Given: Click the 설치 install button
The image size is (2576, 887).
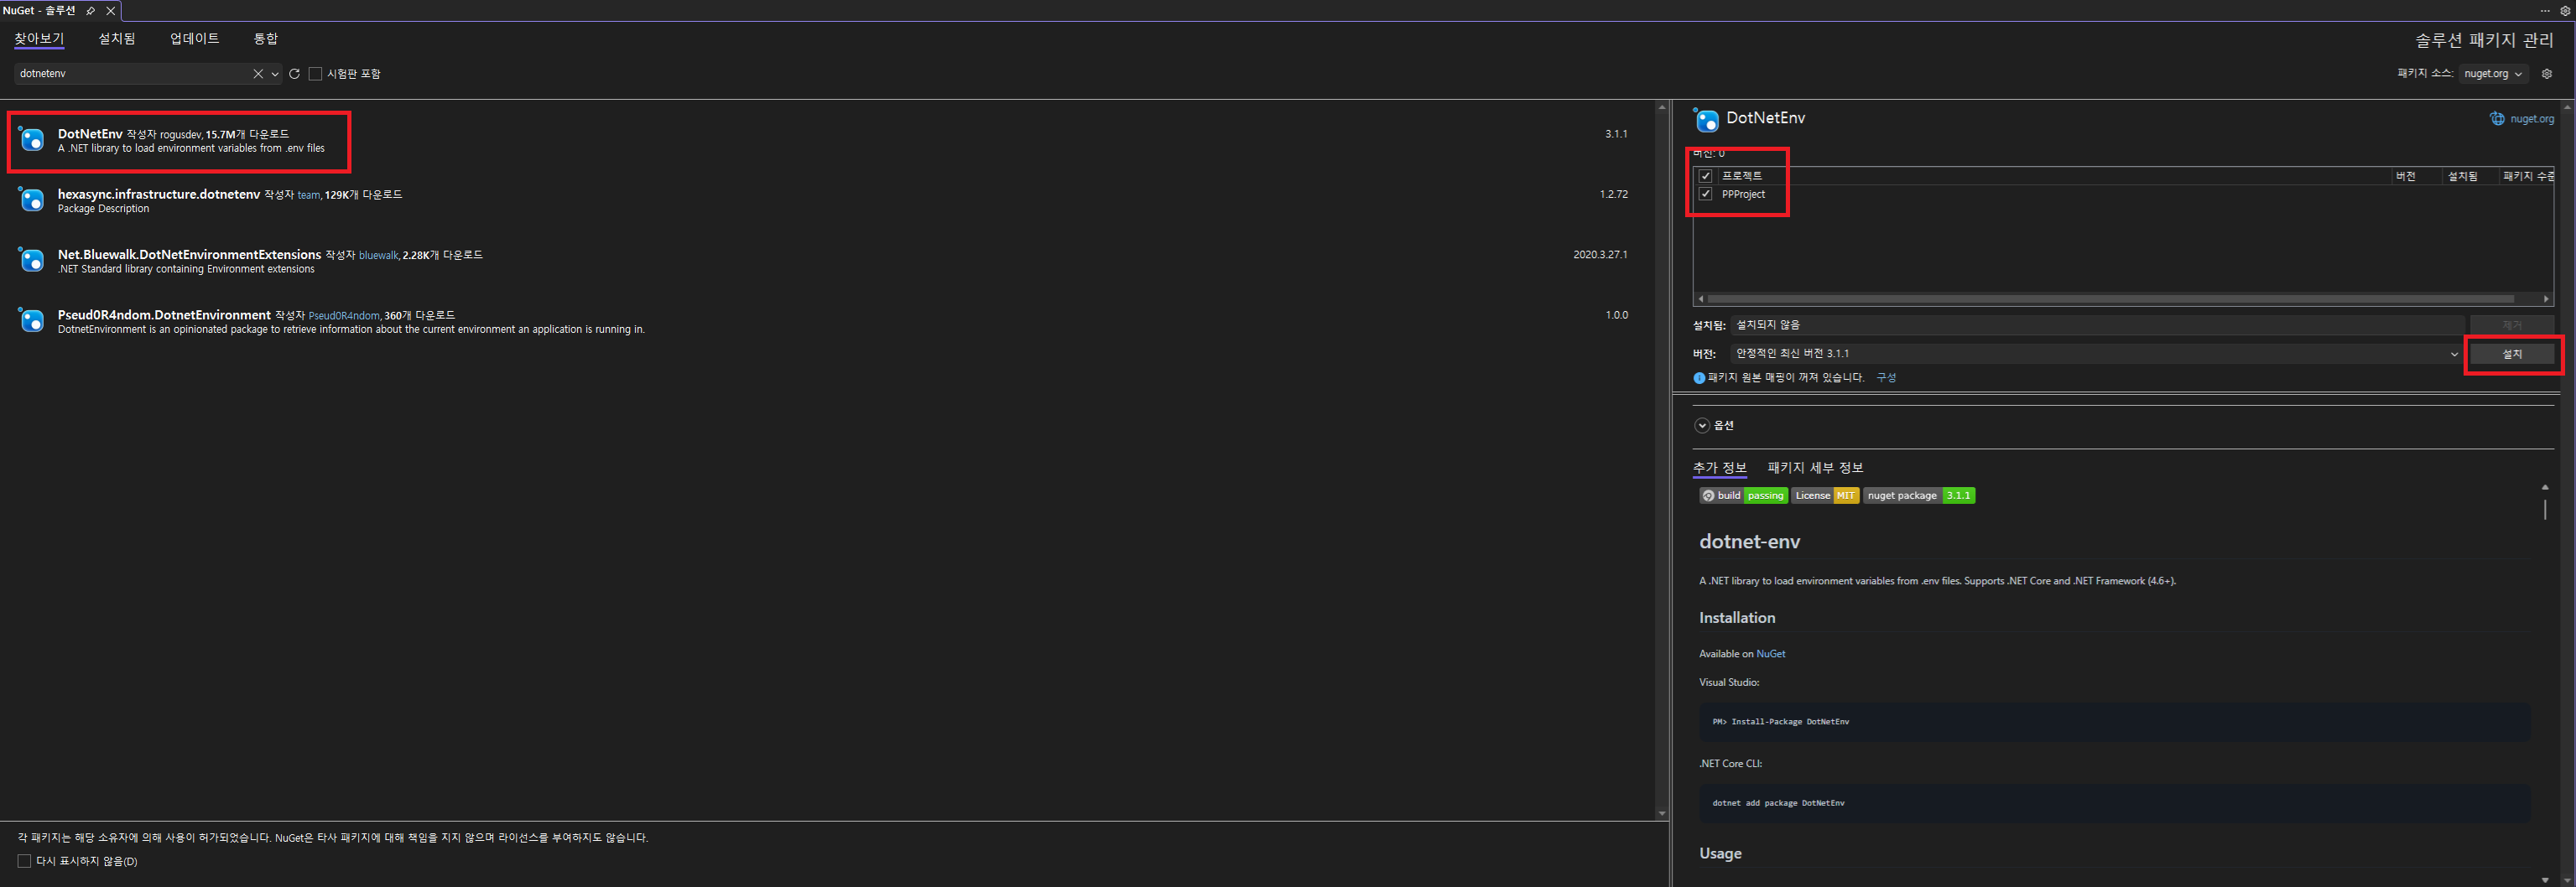Looking at the screenshot, I should (x=2512, y=354).
